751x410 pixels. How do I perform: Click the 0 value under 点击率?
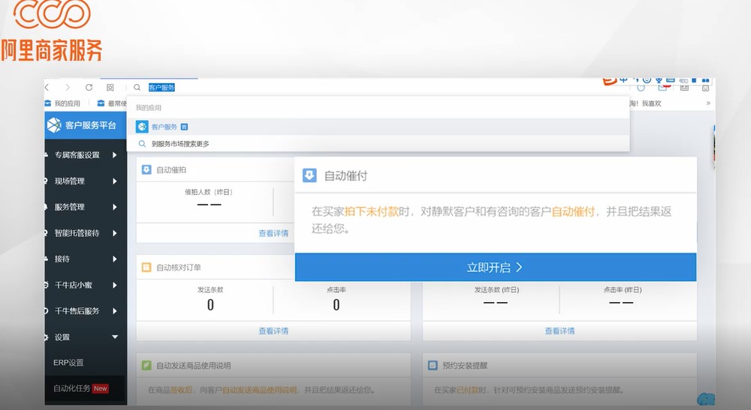336,305
